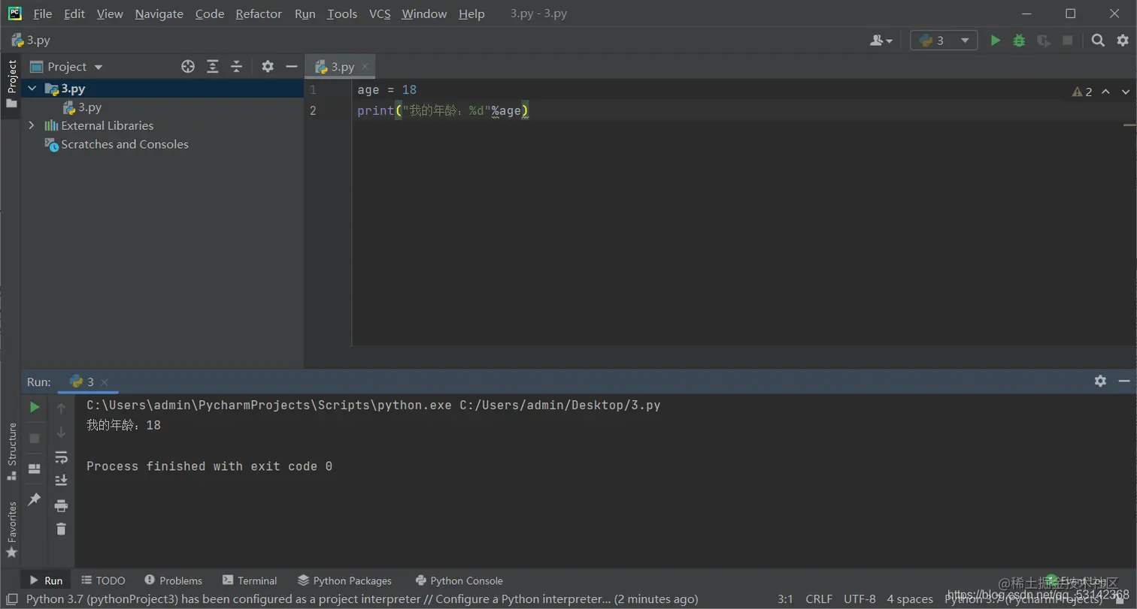Select opened file locator target icon
The width and height of the screenshot is (1137, 609).
pyautogui.click(x=188, y=67)
